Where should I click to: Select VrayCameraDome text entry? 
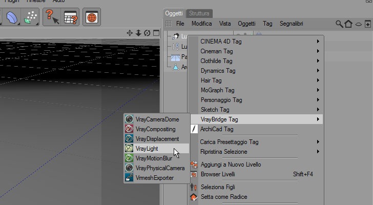tap(157, 119)
